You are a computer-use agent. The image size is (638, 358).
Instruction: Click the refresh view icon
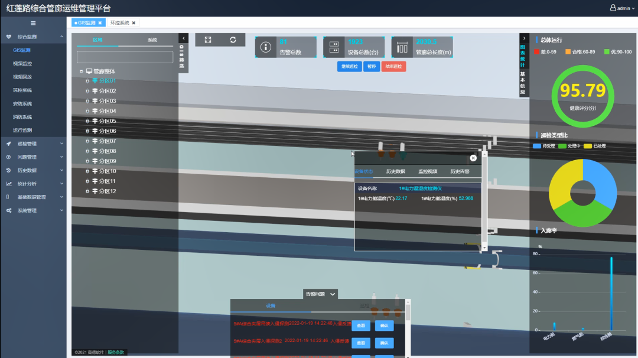click(x=233, y=40)
